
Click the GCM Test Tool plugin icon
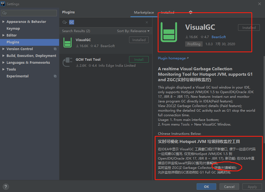point(67,62)
